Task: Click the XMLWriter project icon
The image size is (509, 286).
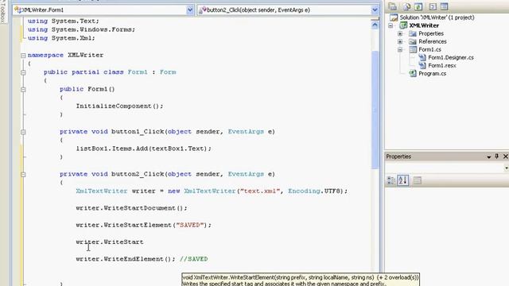Action: (403, 25)
